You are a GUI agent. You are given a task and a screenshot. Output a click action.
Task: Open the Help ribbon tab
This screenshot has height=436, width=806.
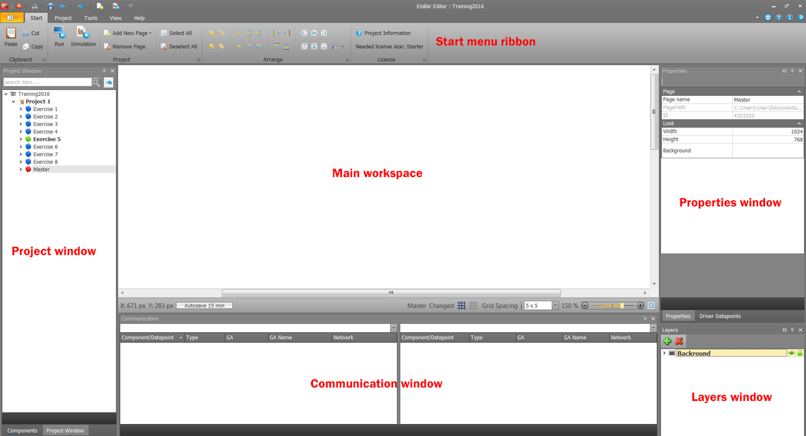pos(139,18)
